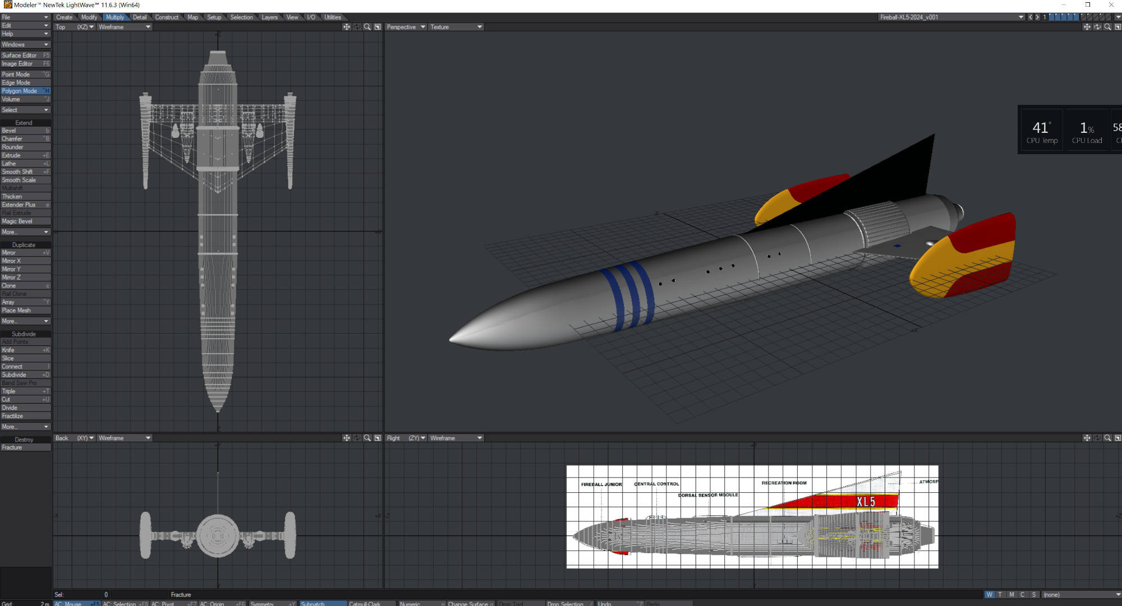Go to previous layer bank arrow
The width and height of the screenshot is (1122, 606).
1030,17
